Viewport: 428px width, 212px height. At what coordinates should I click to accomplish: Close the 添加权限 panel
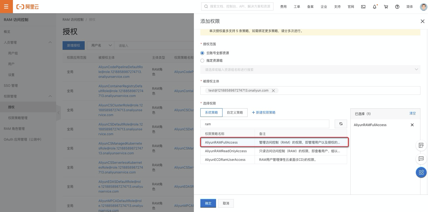point(422,21)
